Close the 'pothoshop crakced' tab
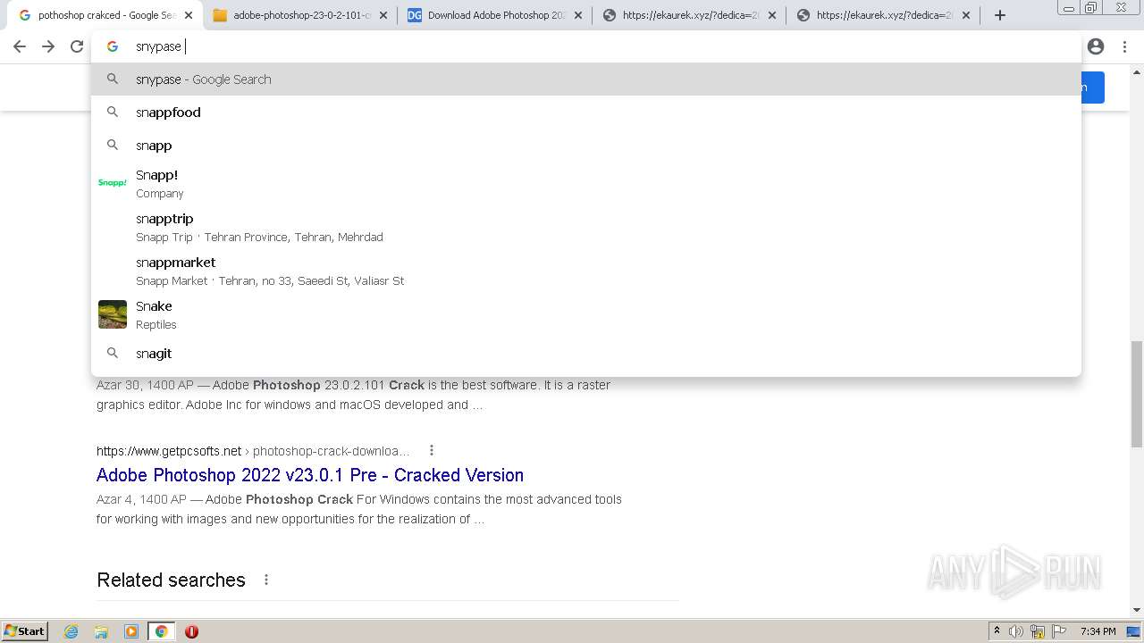Screen dimensions: 1144x643 pos(189,15)
